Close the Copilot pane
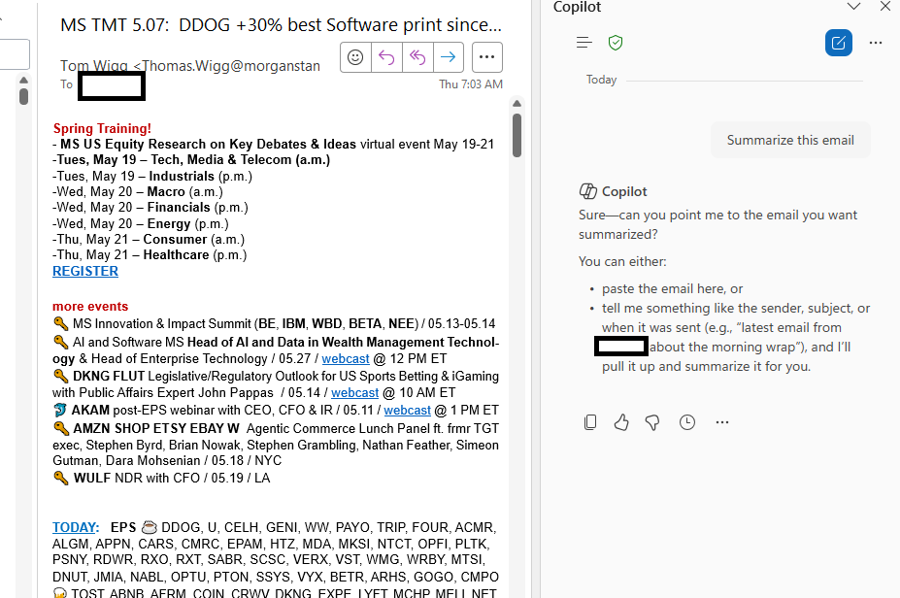The width and height of the screenshot is (900, 598). click(x=885, y=7)
